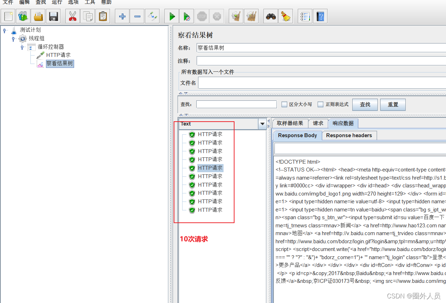Image resolution: width=446 pixels, height=303 pixels.
Task: Click the pipette icon of HTTP请求 sampler
Action: pos(41,55)
